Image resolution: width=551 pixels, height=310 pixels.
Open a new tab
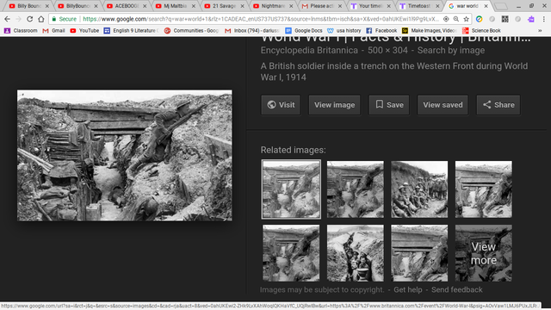[501, 6]
